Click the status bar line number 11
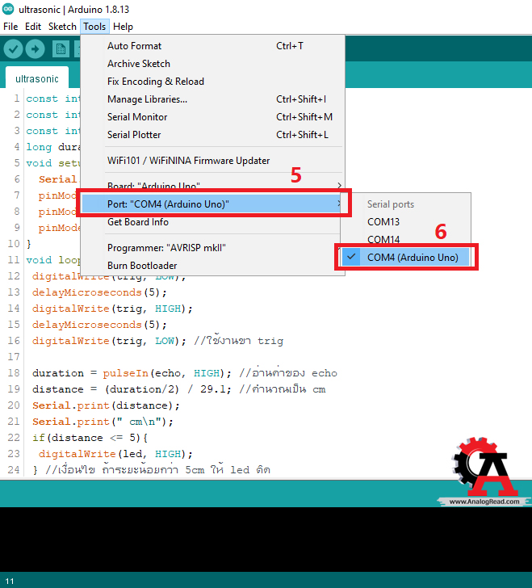 (10, 581)
